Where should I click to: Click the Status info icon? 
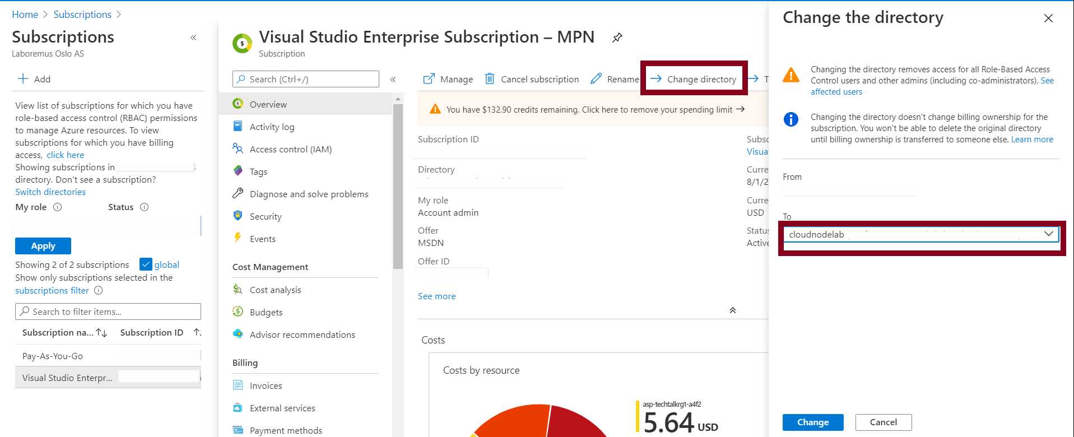coord(144,207)
